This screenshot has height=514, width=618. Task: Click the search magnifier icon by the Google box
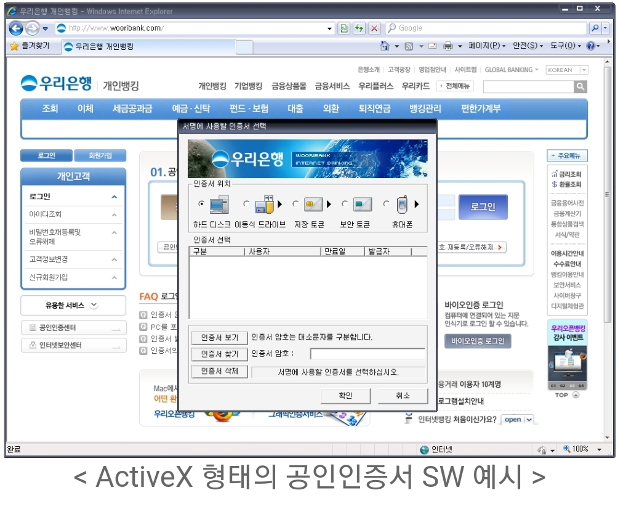click(595, 28)
